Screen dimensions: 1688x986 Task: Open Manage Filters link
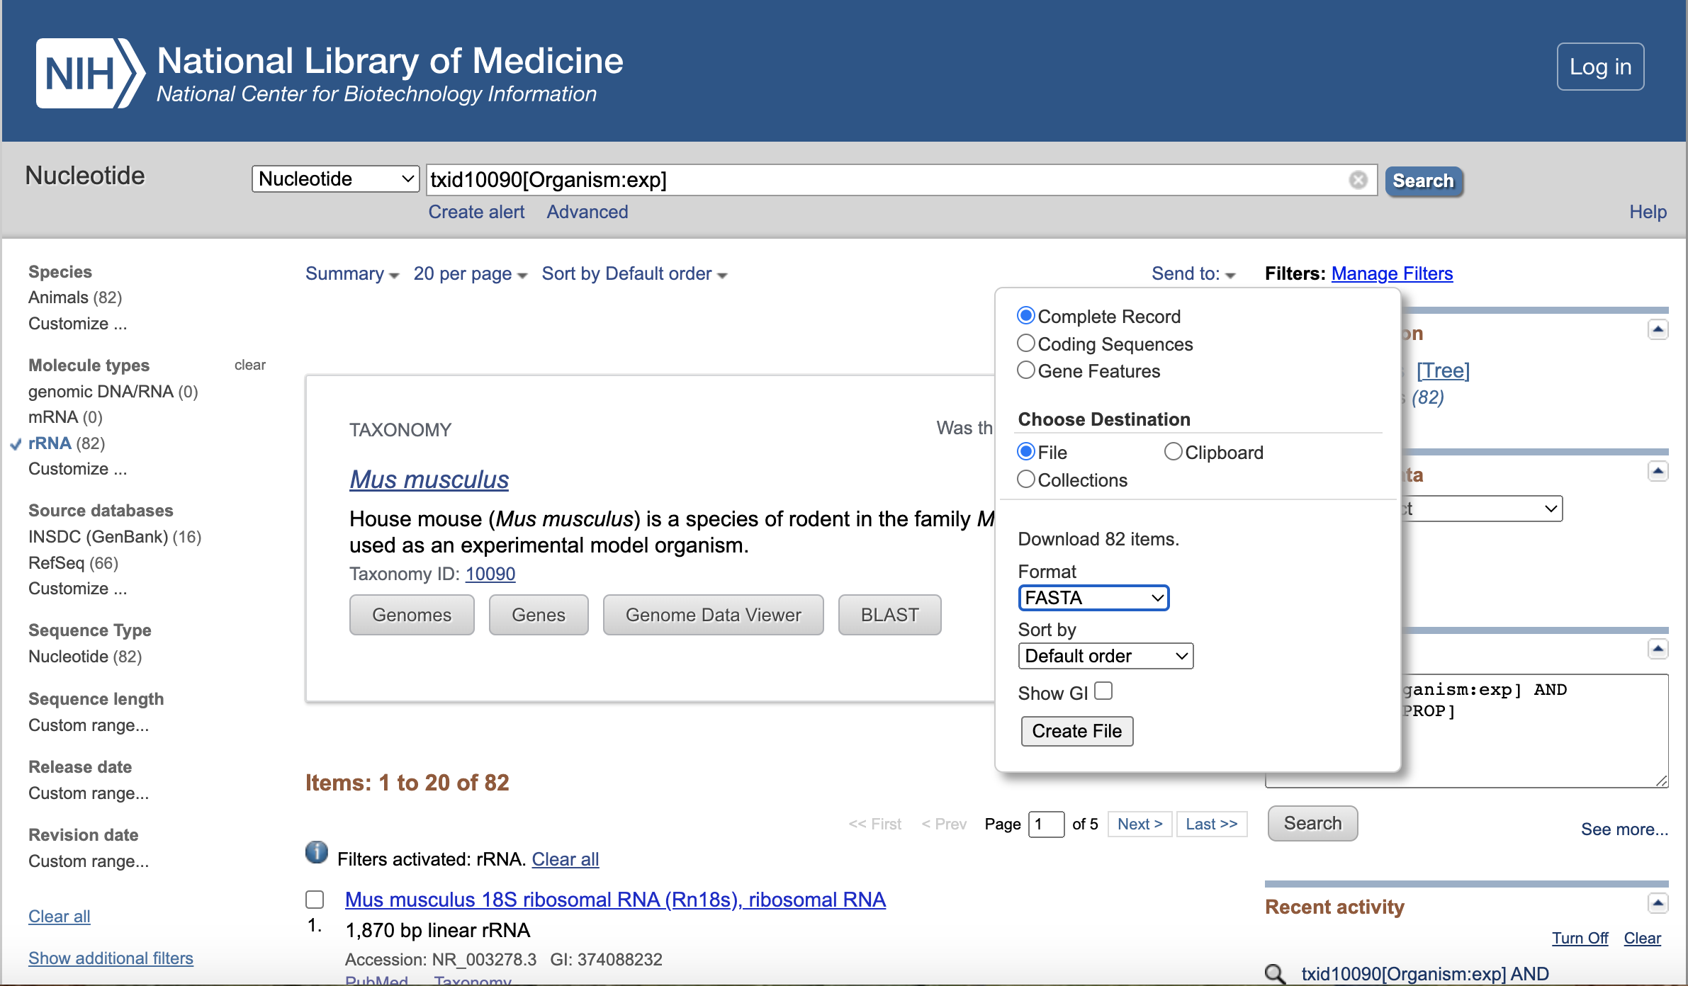(x=1392, y=273)
